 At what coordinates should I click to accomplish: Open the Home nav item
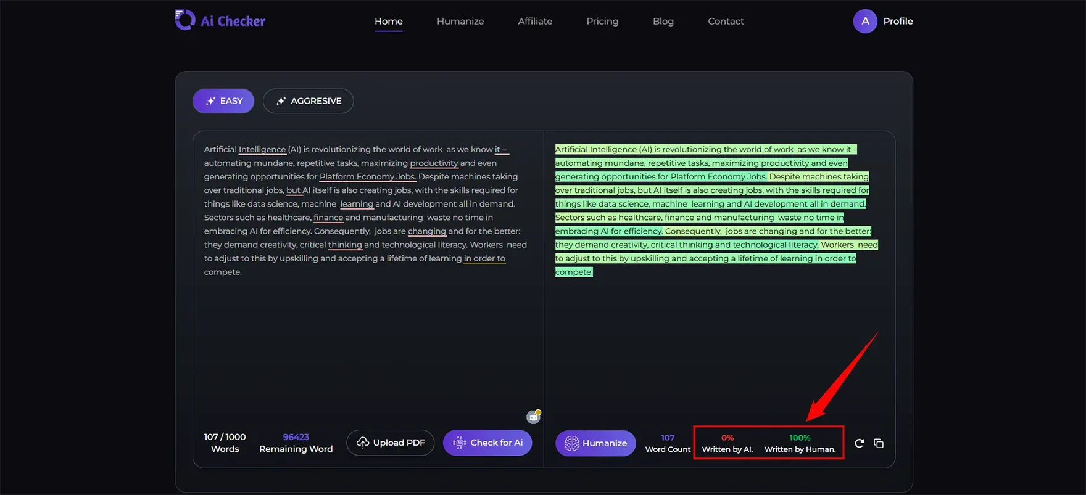tap(389, 21)
